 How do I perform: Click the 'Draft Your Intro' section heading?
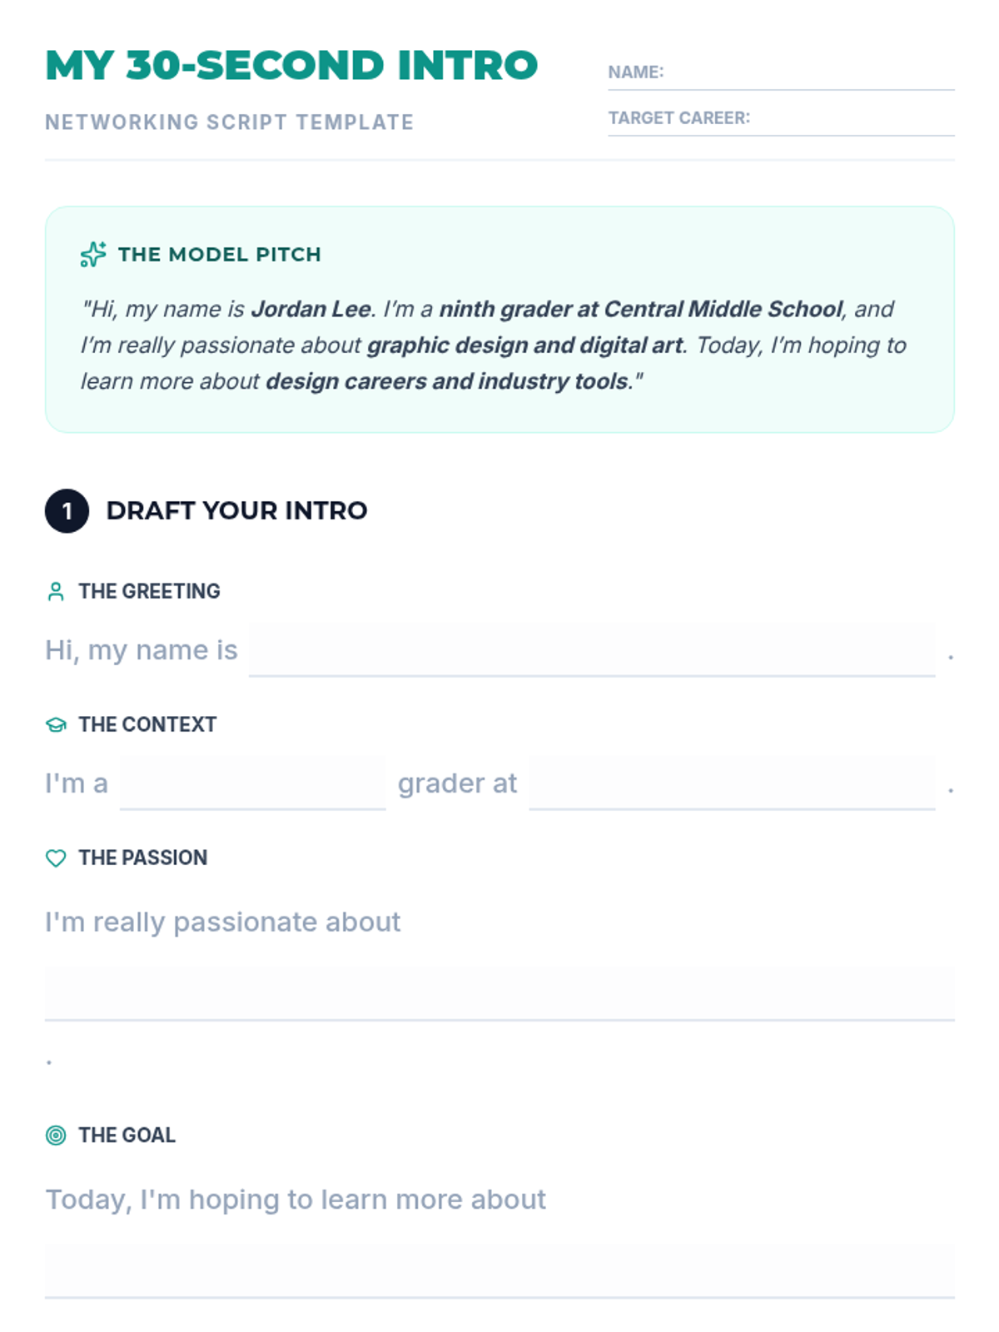pyautogui.click(x=236, y=510)
